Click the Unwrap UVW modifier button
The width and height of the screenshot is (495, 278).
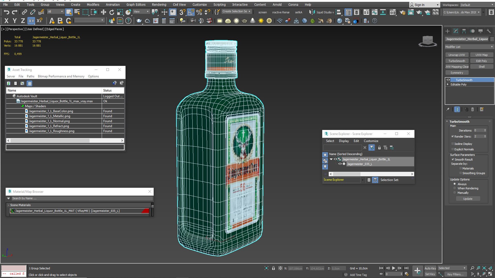(x=456, y=55)
